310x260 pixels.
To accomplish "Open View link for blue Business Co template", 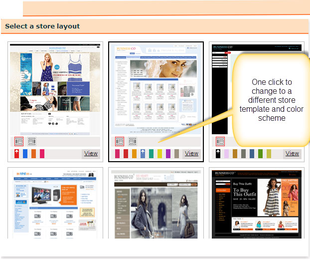I will pyautogui.click(x=191, y=153).
